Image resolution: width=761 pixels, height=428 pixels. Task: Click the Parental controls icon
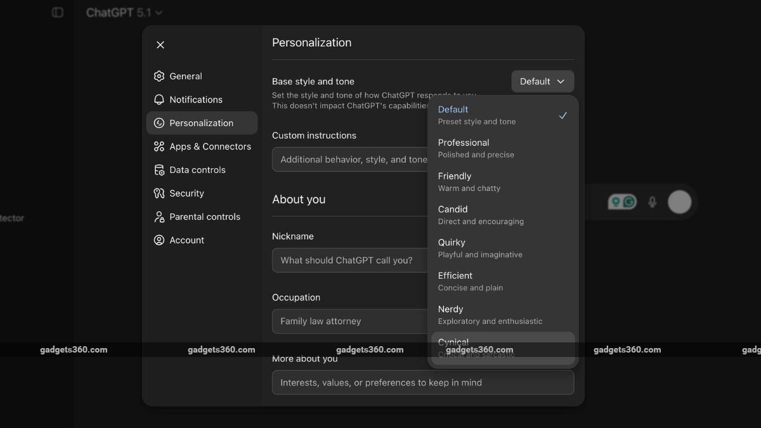click(159, 217)
